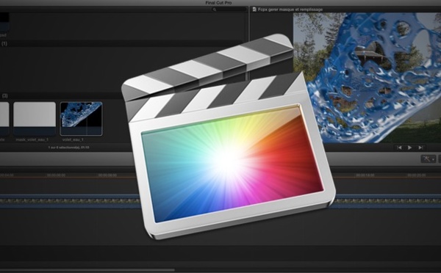Jump to next edit with the viewer transport
Screen dimensions: 441x273
click(420, 148)
